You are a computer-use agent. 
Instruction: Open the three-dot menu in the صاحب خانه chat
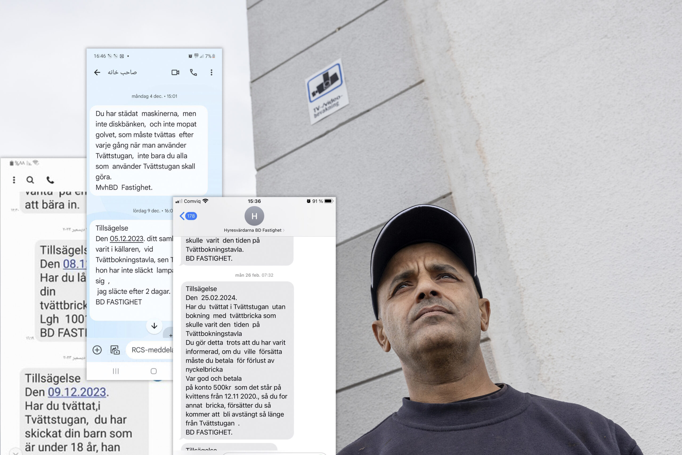click(211, 72)
